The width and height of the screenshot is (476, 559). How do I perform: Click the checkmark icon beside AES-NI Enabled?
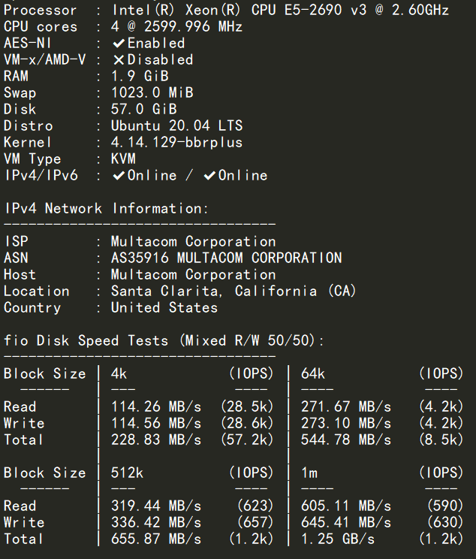(x=118, y=44)
